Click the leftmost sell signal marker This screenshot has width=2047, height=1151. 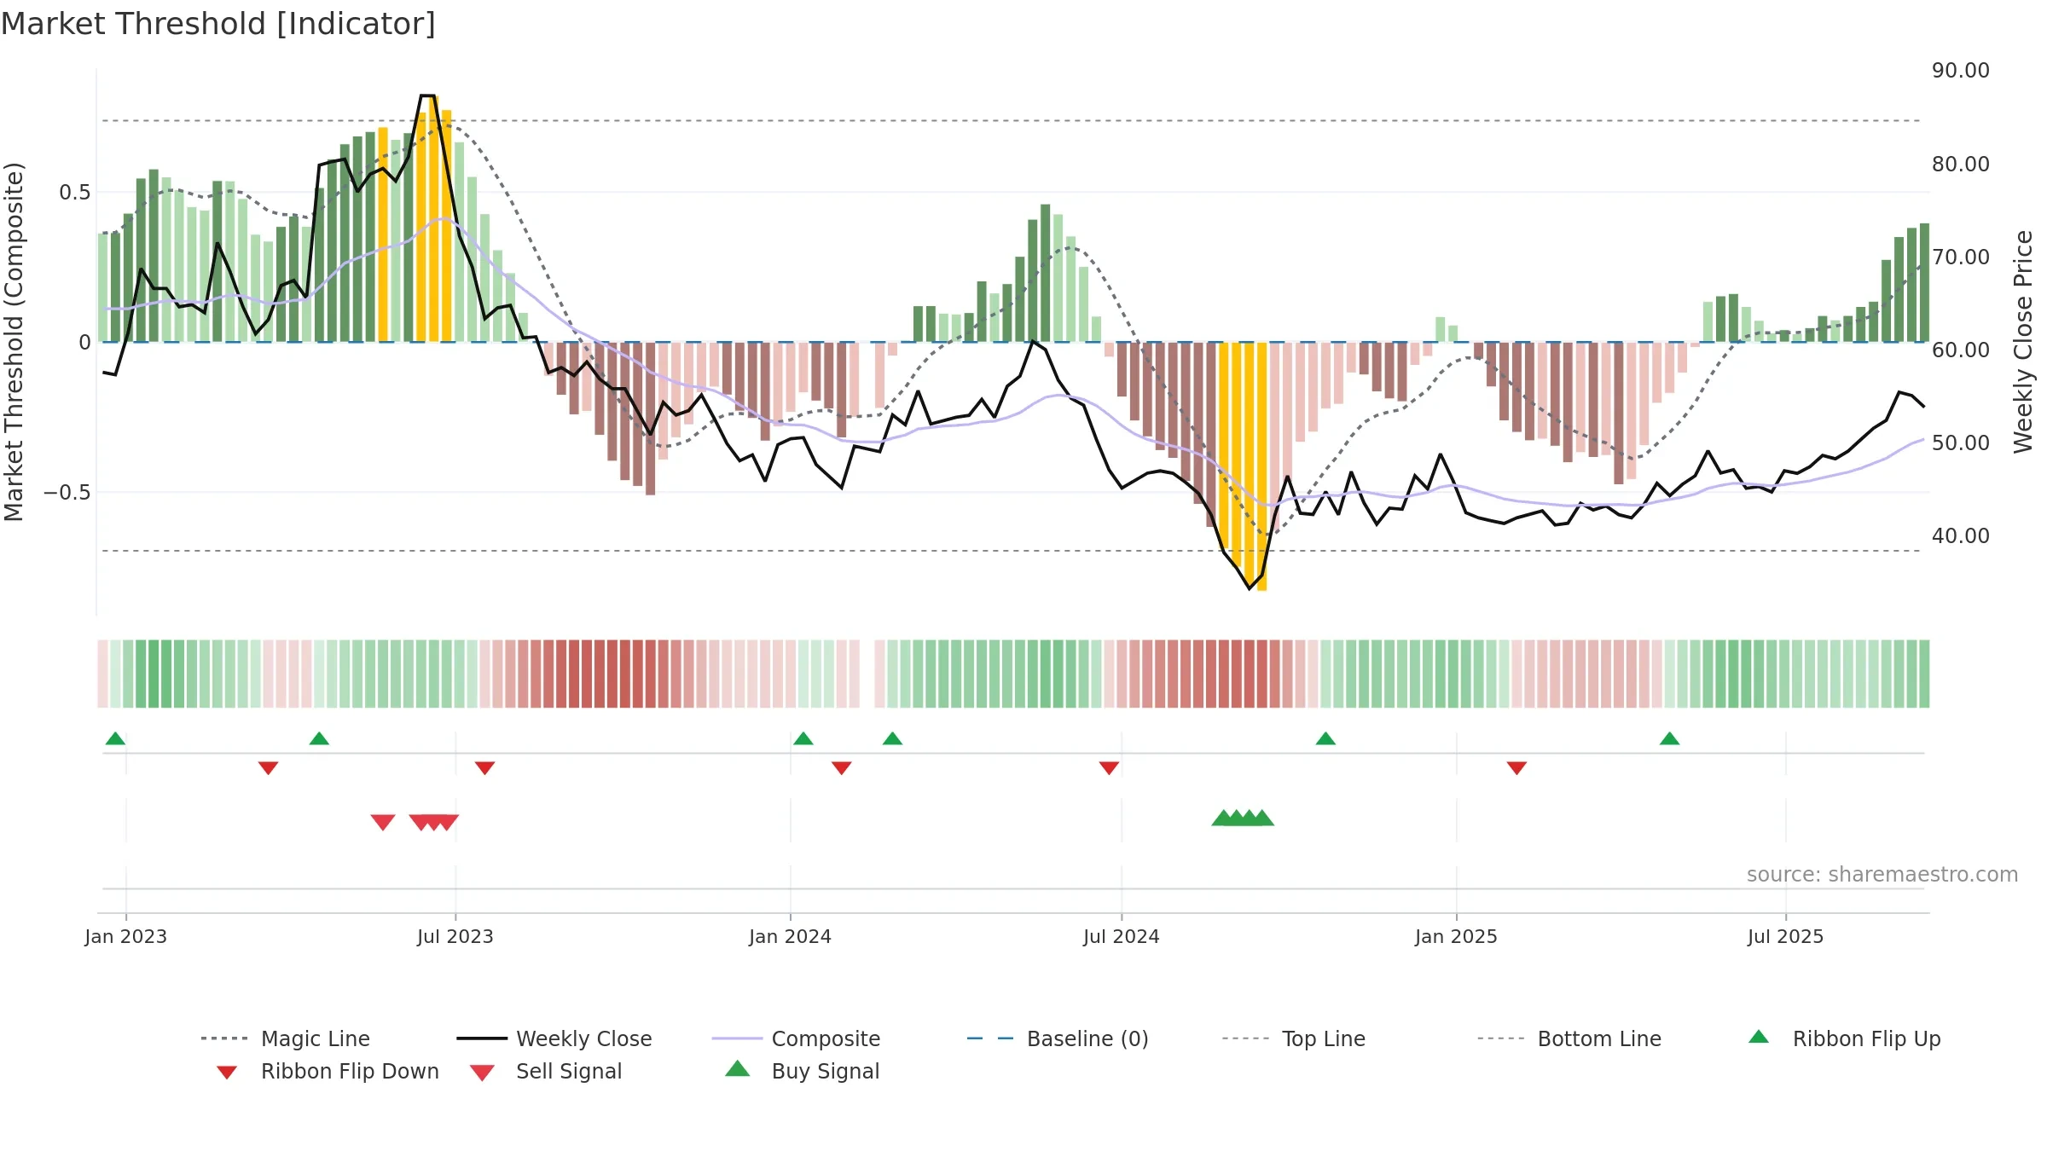(x=383, y=822)
